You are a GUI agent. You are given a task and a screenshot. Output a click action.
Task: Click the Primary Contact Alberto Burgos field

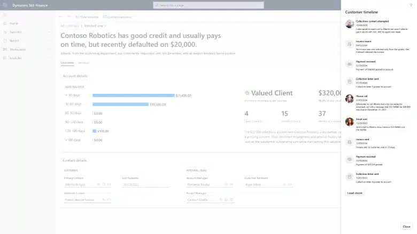coord(88,184)
